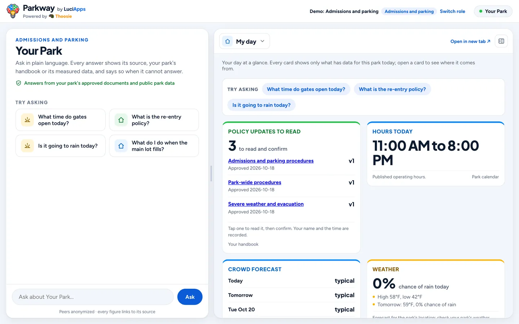Viewport: 519px width, 324px height.
Task: Click the Switch role link
Action: click(452, 12)
